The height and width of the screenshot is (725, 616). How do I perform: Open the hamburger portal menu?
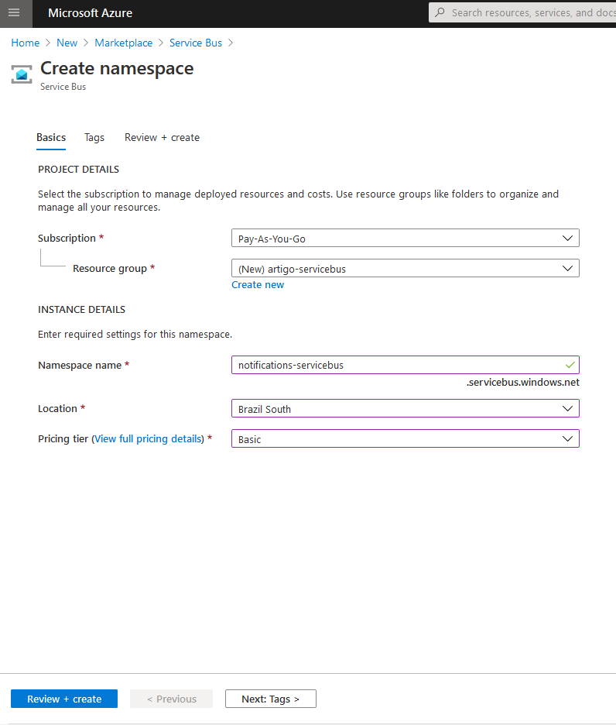click(15, 13)
